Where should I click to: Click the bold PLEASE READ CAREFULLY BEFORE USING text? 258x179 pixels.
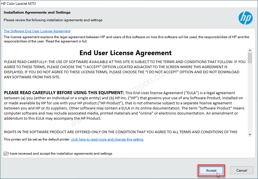click(x=64, y=93)
